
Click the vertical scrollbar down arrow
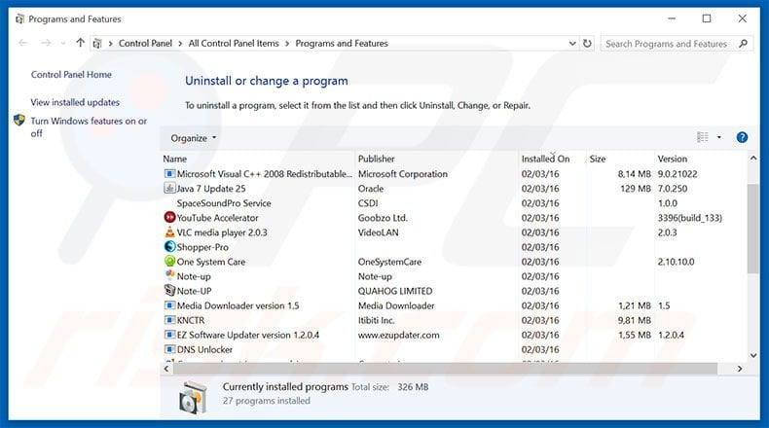coord(753,355)
